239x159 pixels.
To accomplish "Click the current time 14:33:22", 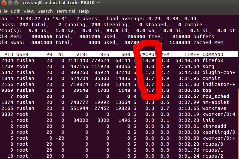I will coord(28,19).
